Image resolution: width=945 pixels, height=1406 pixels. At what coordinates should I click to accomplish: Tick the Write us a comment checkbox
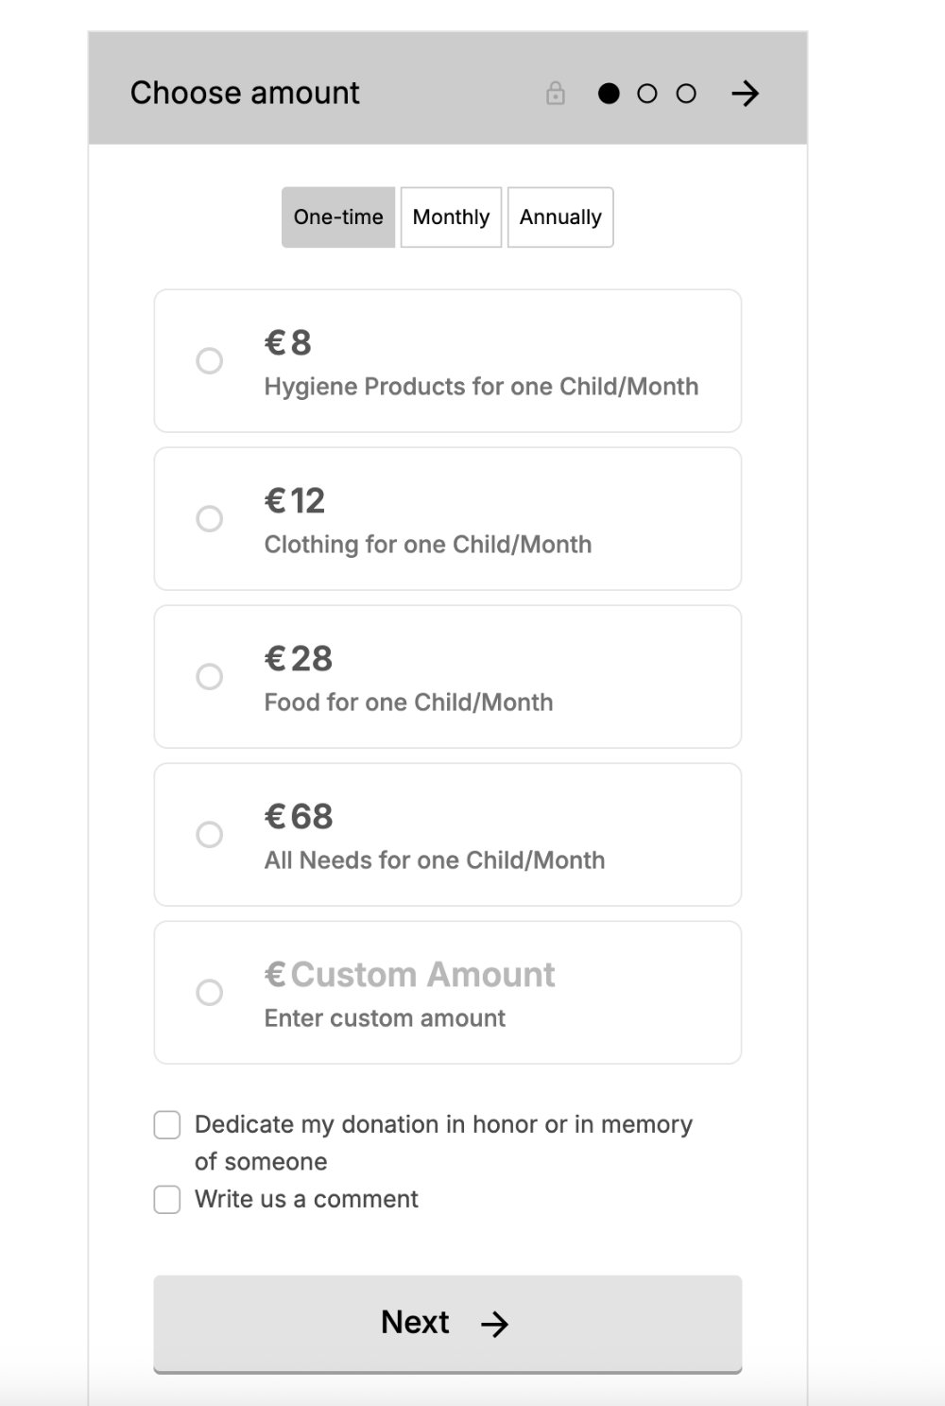pos(167,1200)
